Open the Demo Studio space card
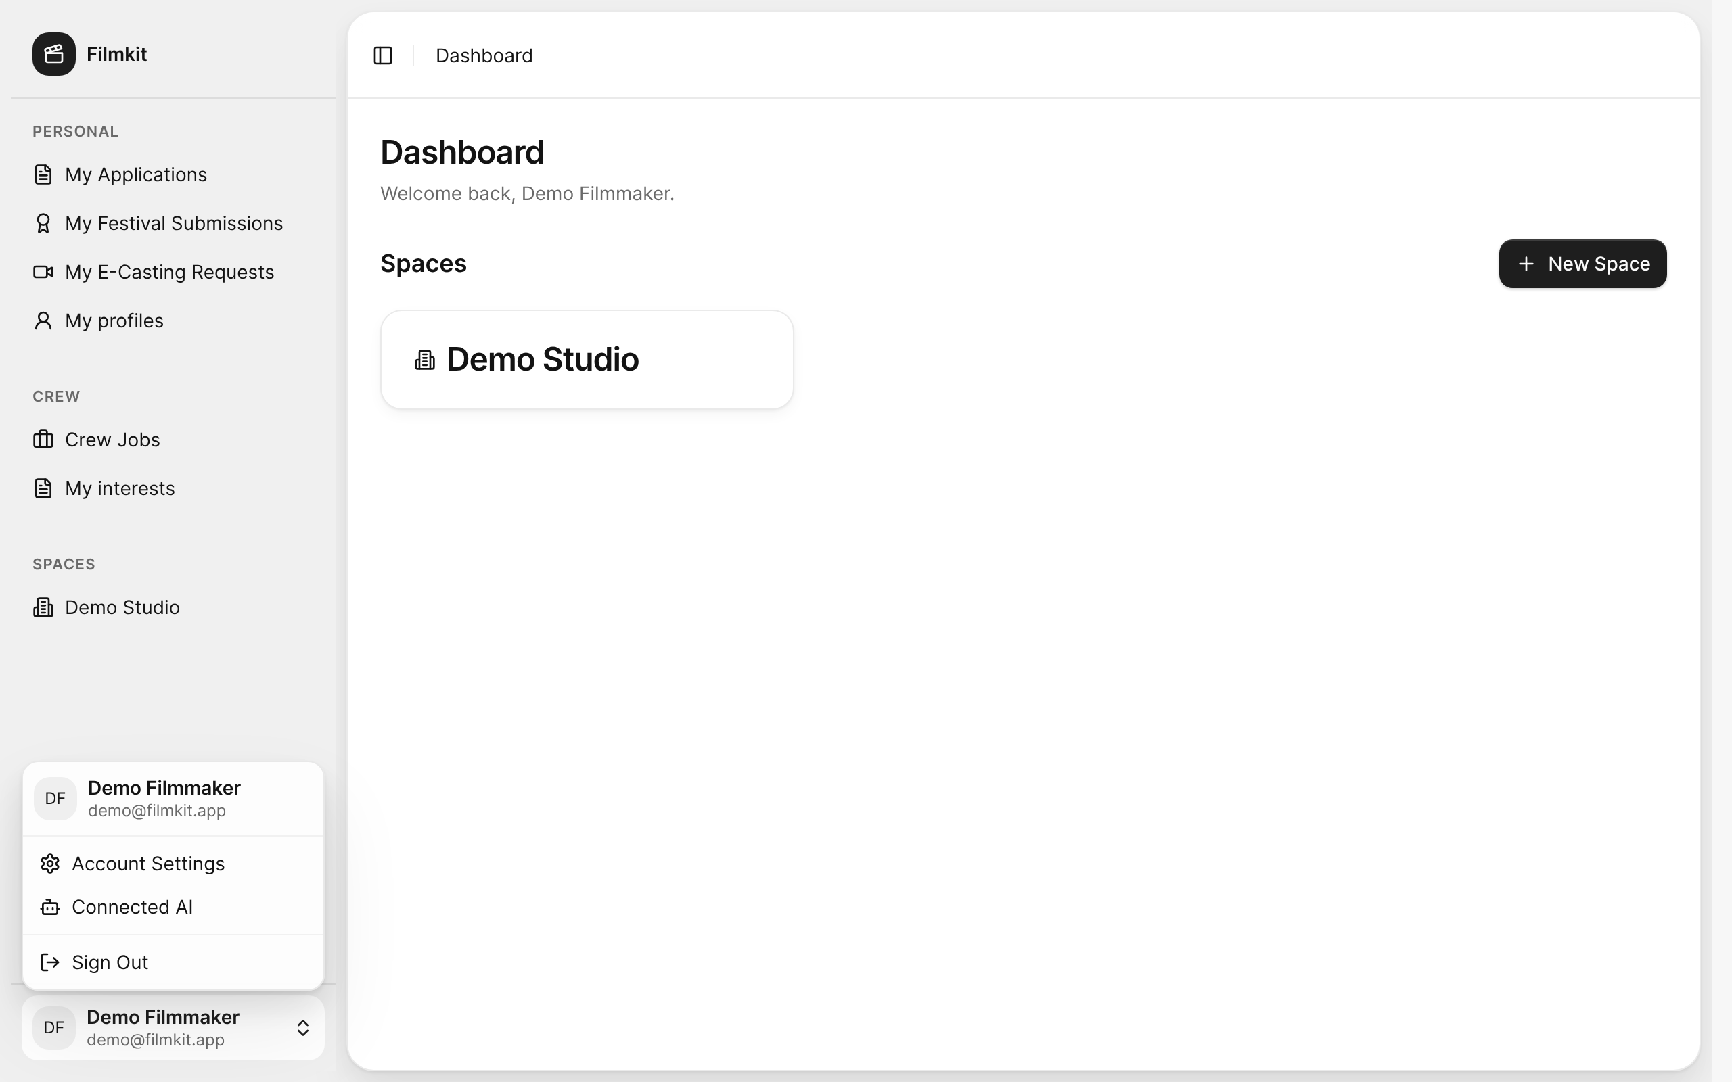Image resolution: width=1732 pixels, height=1082 pixels. point(587,359)
